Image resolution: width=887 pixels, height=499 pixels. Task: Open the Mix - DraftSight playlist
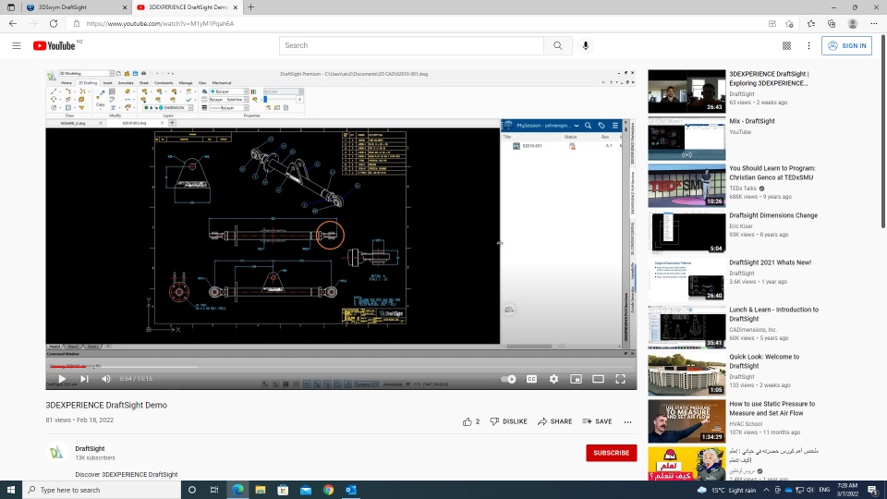[x=687, y=139]
